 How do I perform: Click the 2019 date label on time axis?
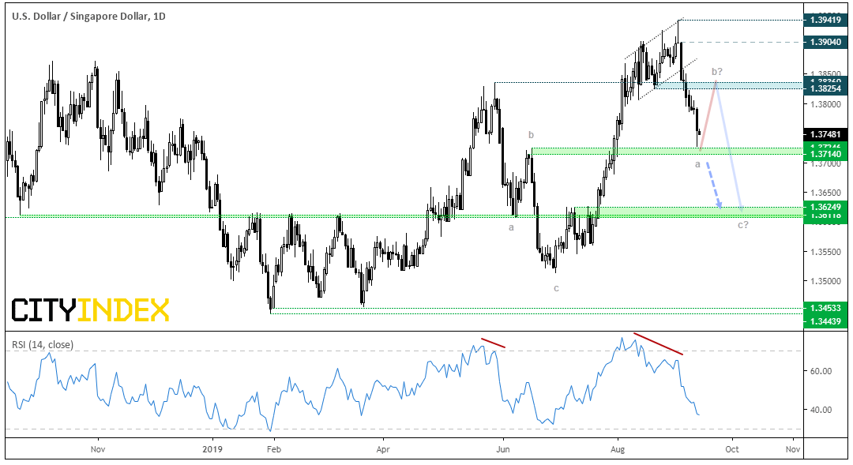tap(212, 449)
